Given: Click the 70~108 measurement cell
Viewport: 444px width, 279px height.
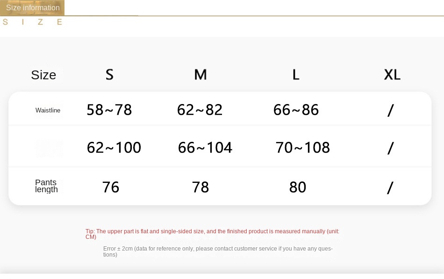Looking at the screenshot, I should tap(303, 148).
